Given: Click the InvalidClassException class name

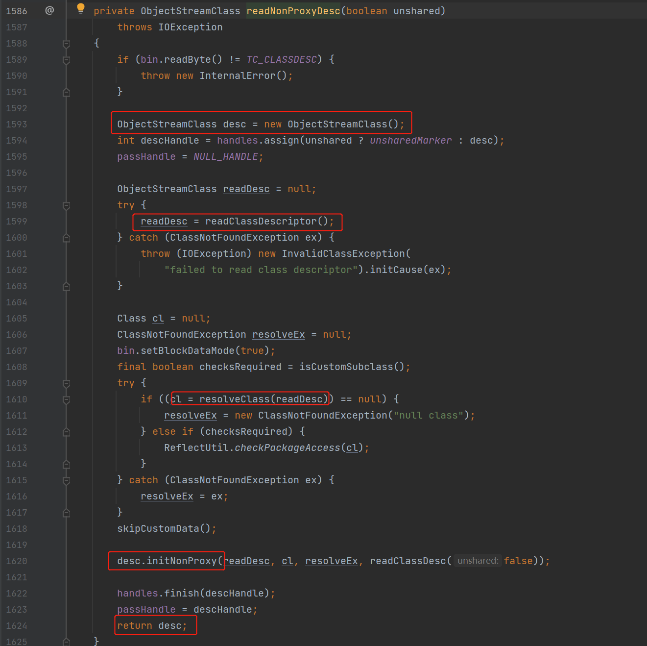Looking at the screenshot, I should tap(343, 253).
